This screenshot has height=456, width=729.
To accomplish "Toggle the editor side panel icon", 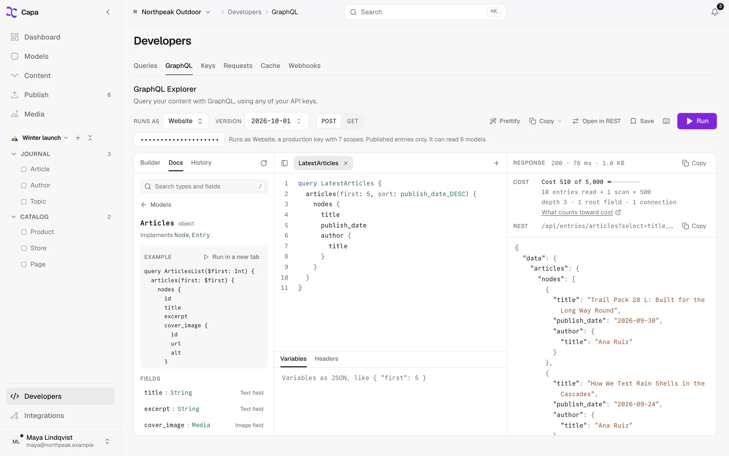I will 285,163.
